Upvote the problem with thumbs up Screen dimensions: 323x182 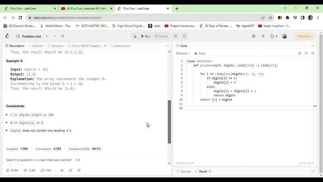point(12,170)
